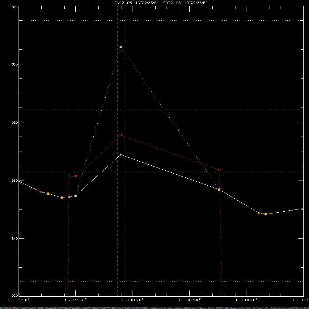Click the x-axis label 1.660105×10⁹
This screenshot has height=309, width=309.
(x=190, y=300)
